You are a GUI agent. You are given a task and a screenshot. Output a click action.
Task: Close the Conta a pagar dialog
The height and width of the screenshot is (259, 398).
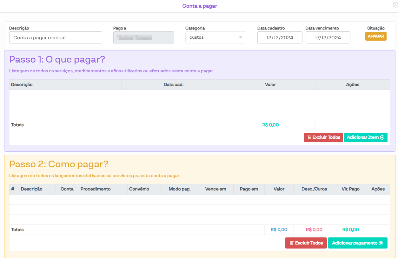(x=395, y=5)
